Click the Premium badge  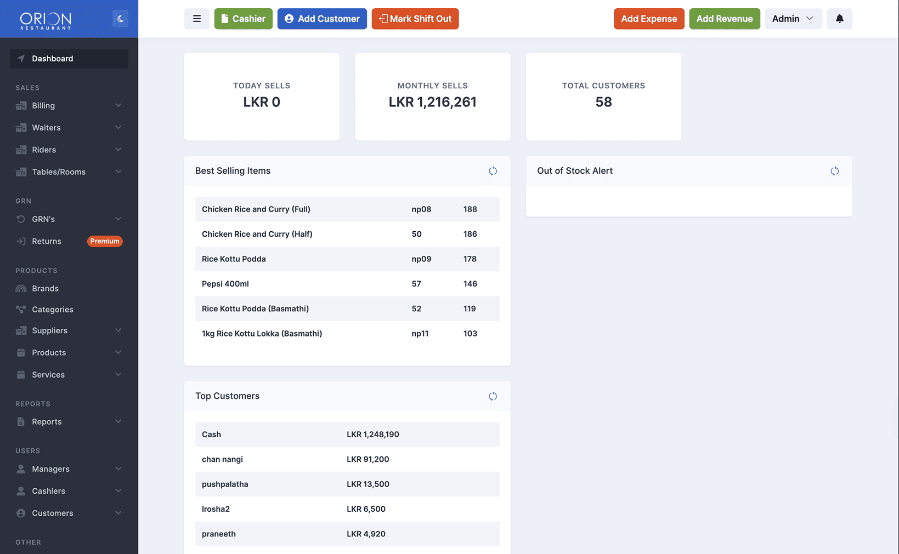pos(105,241)
